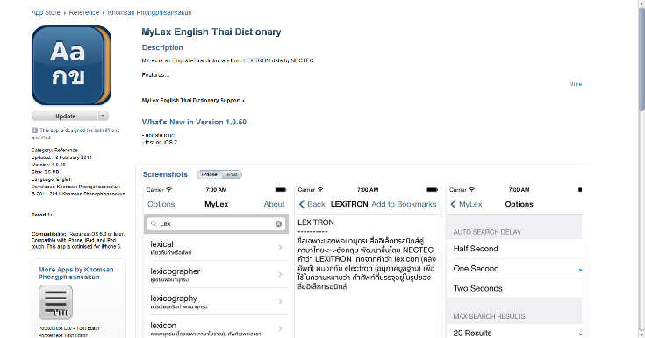Image resolution: width=645 pixels, height=338 pixels.
Task: Click the 'Description' heading
Action: click(162, 47)
